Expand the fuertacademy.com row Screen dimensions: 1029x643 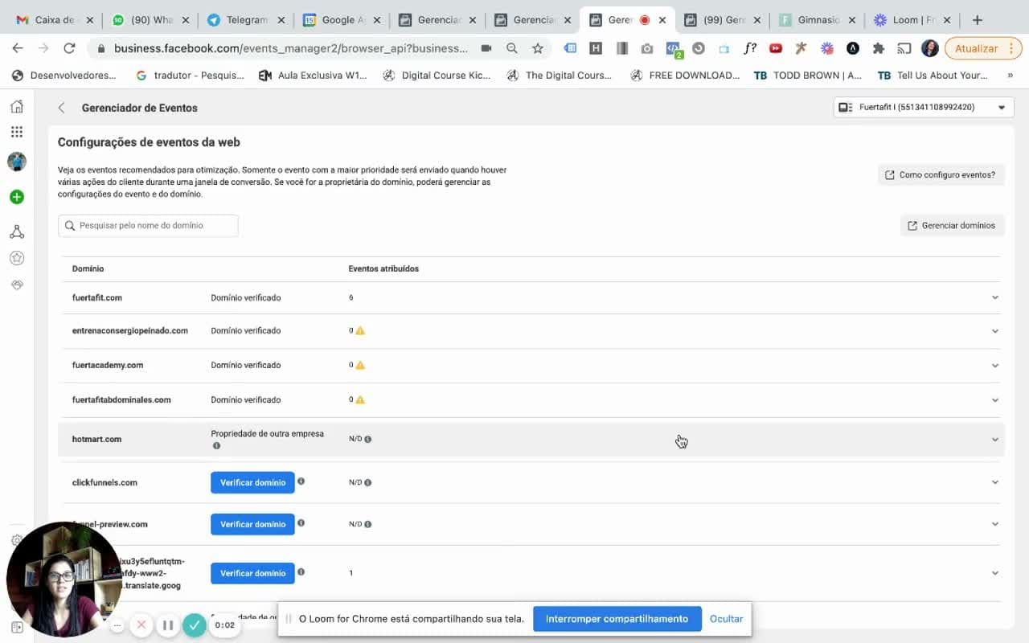[x=995, y=366]
